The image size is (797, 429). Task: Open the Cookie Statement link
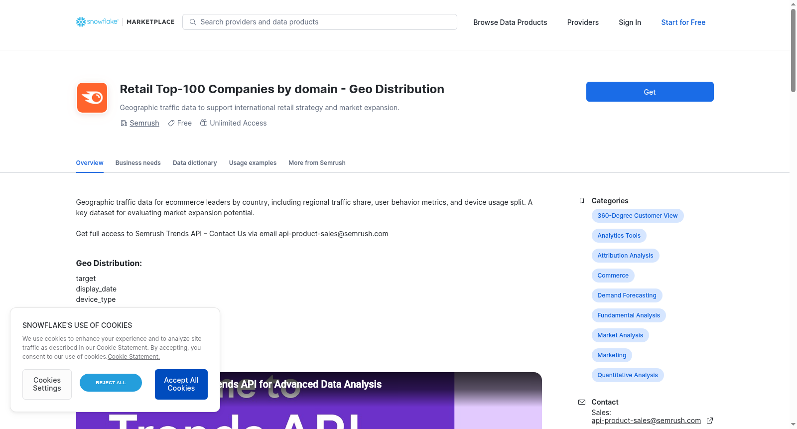(133, 357)
